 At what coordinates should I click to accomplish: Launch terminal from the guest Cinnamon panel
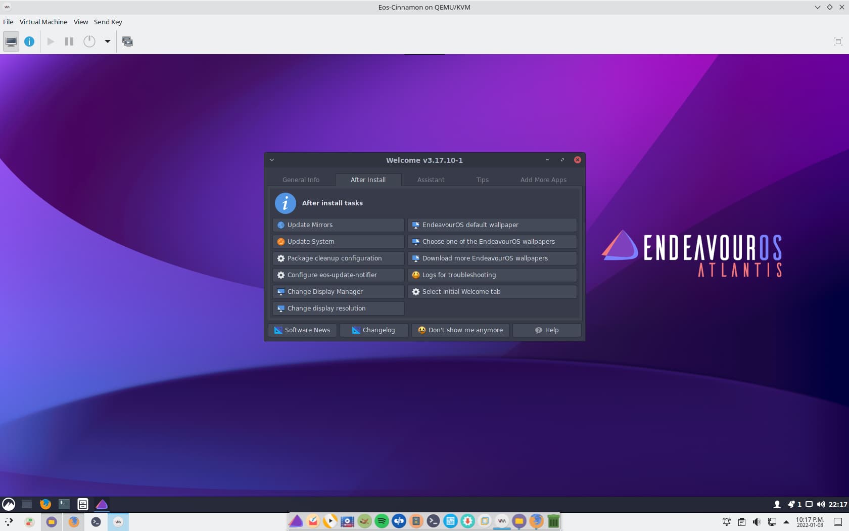[x=64, y=504]
